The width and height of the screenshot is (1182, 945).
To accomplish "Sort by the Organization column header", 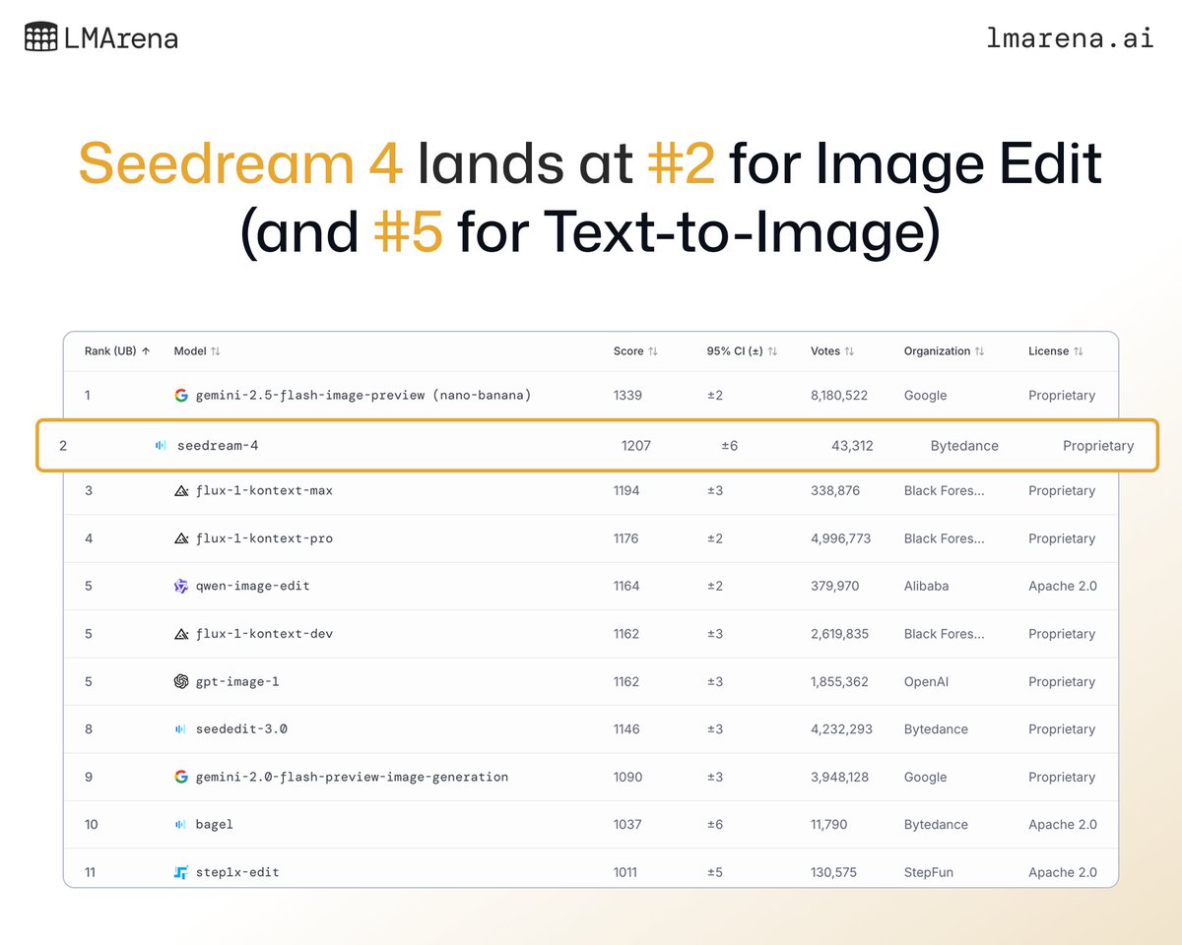I will 944,351.
